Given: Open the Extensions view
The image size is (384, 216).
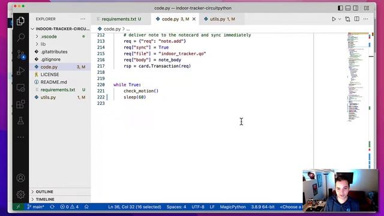Looking at the screenshot, I should point(20,104).
